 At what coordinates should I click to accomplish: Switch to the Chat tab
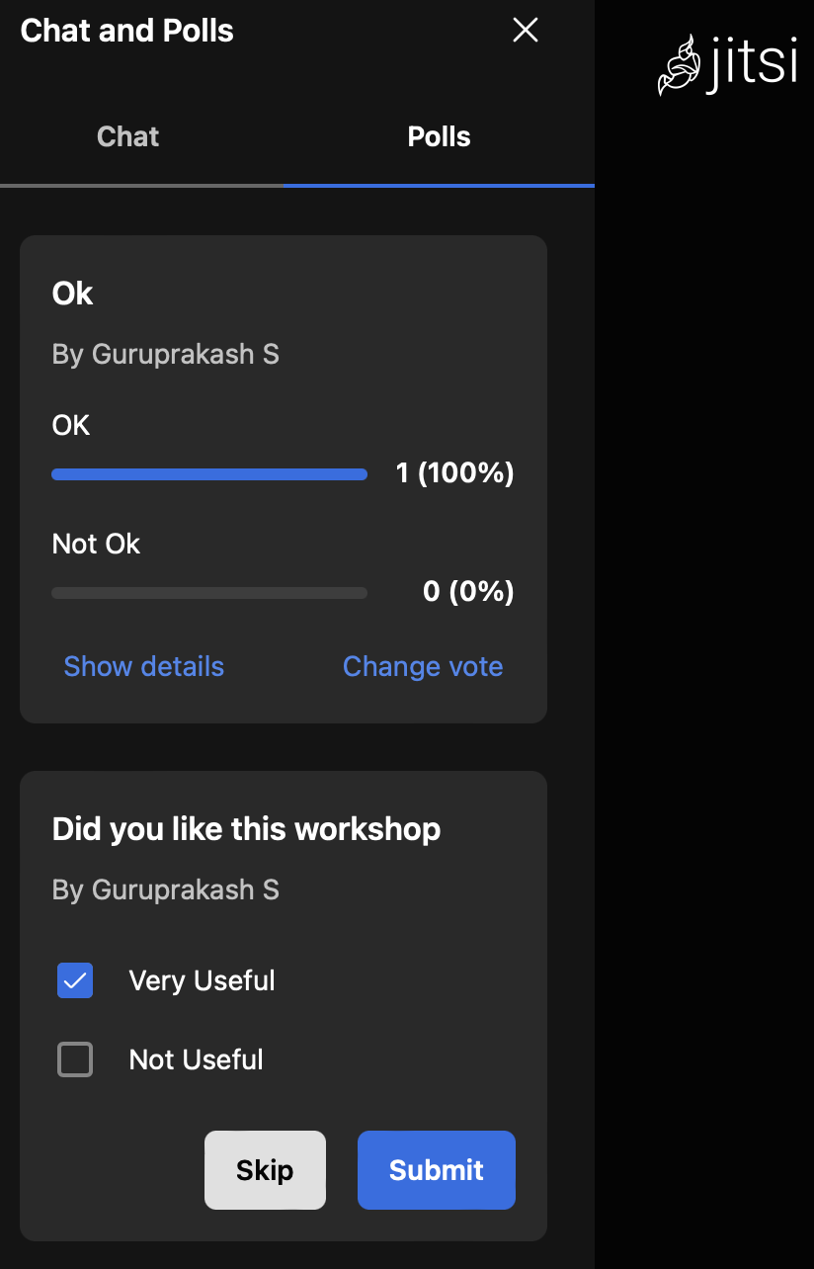click(x=128, y=136)
